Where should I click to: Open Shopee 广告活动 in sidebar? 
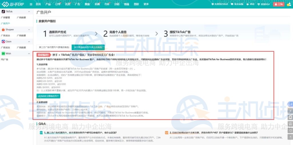point(5,35)
